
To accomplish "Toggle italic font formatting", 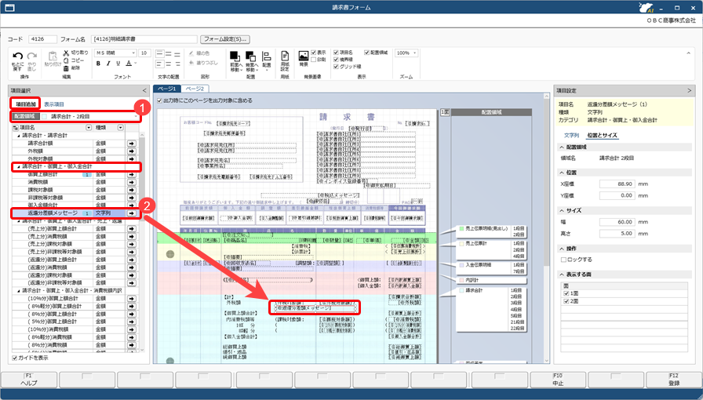I will coord(108,64).
